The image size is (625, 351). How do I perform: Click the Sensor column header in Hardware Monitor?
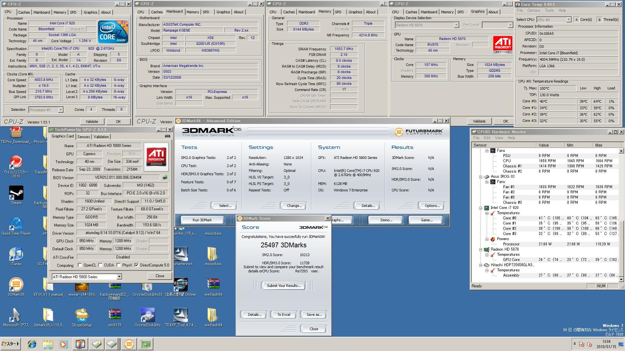point(503,145)
